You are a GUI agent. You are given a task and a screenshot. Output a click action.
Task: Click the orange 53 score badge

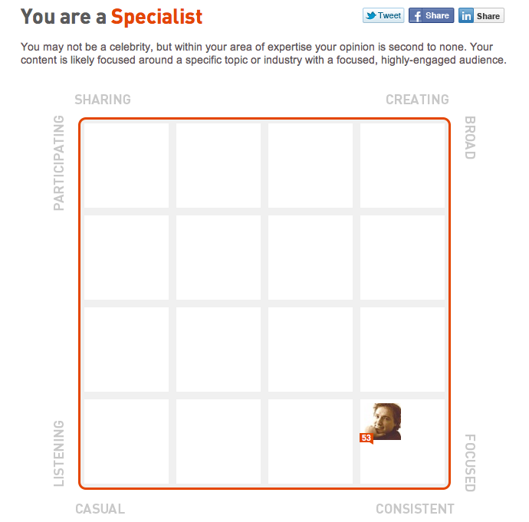[366, 438]
